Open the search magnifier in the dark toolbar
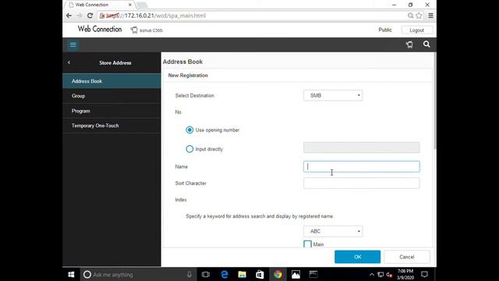The image size is (499, 281). [426, 44]
